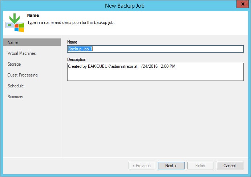Click inside the Description text box
251x177 pixels.
(155, 72)
